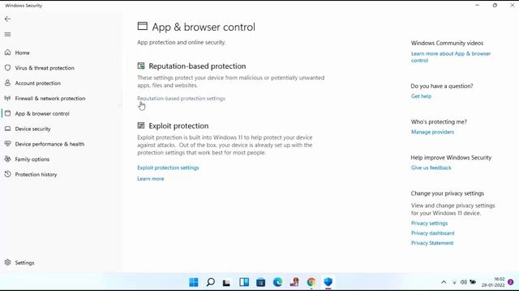This screenshot has width=519, height=291.
Task: Toggle the hamburger navigation menu
Action: point(7,34)
